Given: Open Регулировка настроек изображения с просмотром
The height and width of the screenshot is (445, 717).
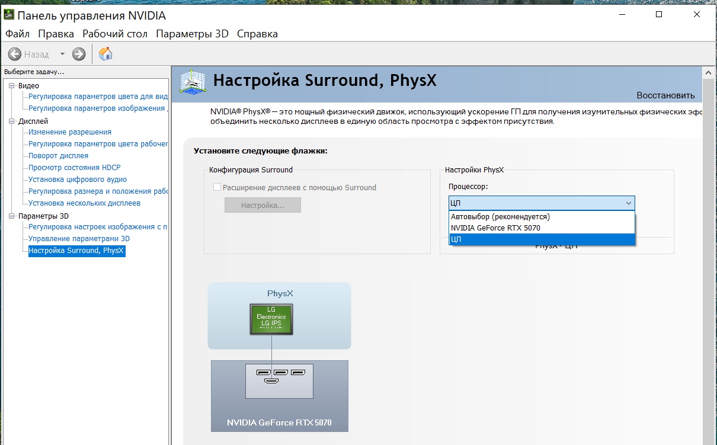Looking at the screenshot, I should point(98,227).
